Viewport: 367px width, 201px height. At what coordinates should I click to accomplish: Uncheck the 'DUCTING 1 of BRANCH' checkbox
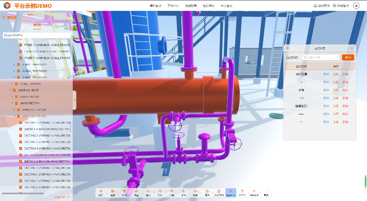pyautogui.click(x=20, y=123)
